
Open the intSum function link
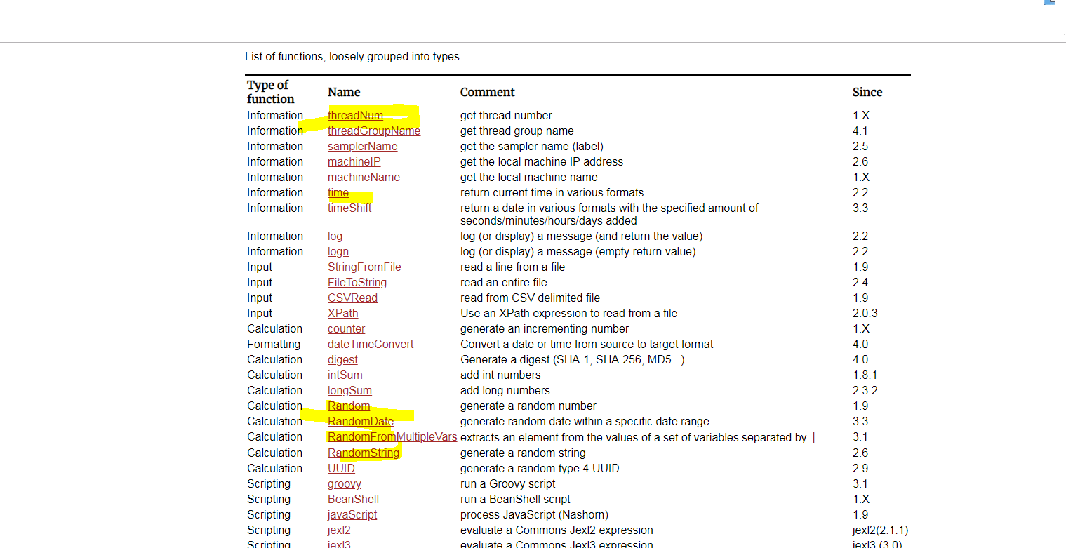[x=345, y=375]
